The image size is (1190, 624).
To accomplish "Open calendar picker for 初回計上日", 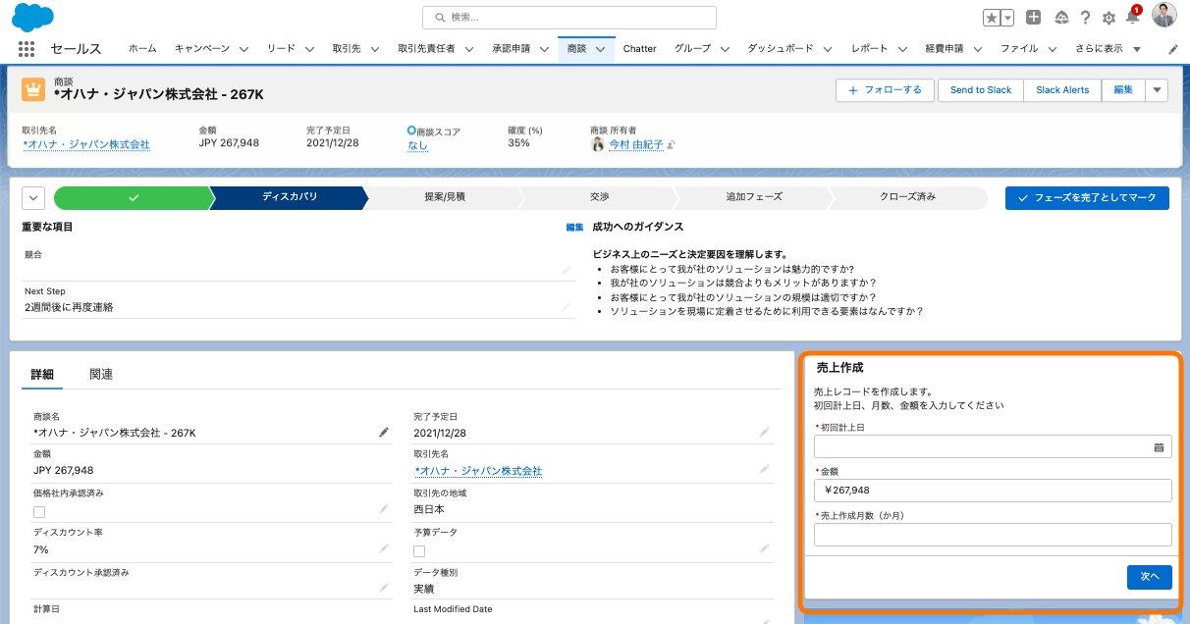I will (x=1159, y=447).
